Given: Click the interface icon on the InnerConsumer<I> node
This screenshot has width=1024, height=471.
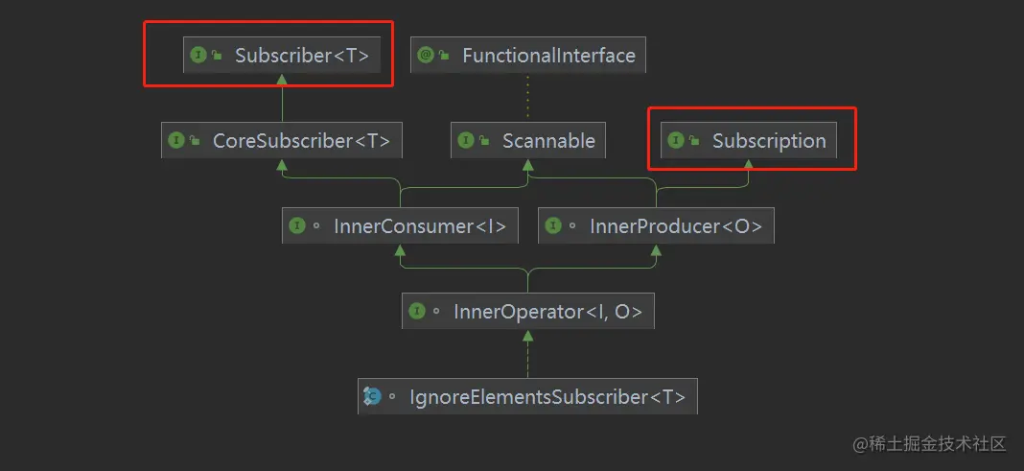Looking at the screenshot, I should (297, 226).
